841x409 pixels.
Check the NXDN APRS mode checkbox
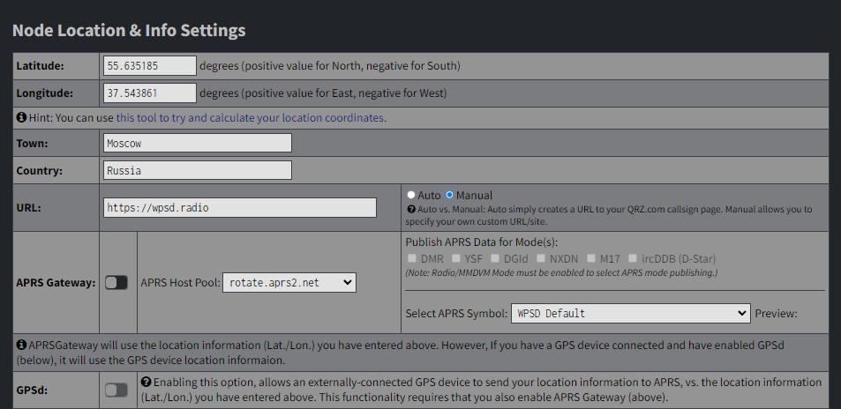(x=540, y=258)
